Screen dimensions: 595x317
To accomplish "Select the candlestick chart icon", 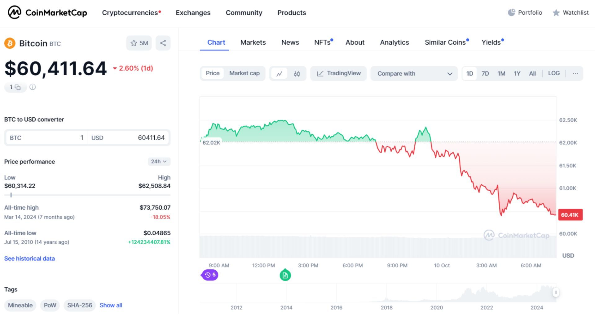I will point(296,73).
